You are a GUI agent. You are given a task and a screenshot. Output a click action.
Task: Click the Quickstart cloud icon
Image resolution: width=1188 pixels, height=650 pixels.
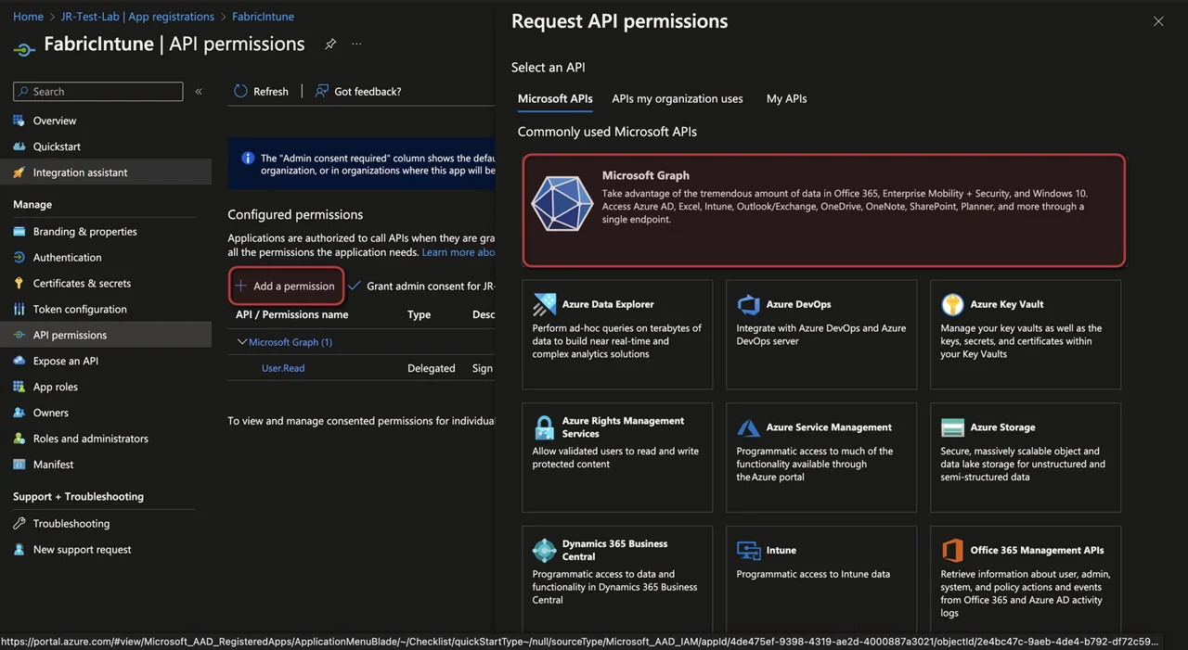coord(19,147)
